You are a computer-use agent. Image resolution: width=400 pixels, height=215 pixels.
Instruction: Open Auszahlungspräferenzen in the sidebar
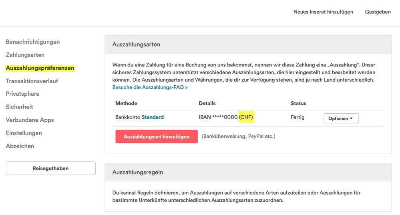point(40,68)
